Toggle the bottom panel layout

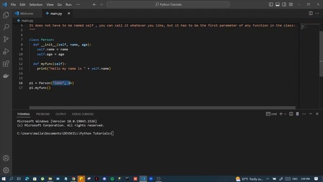tap(278, 5)
